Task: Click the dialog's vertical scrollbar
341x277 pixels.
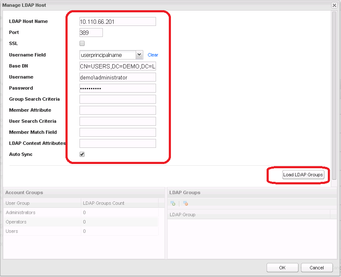Action: (334, 93)
